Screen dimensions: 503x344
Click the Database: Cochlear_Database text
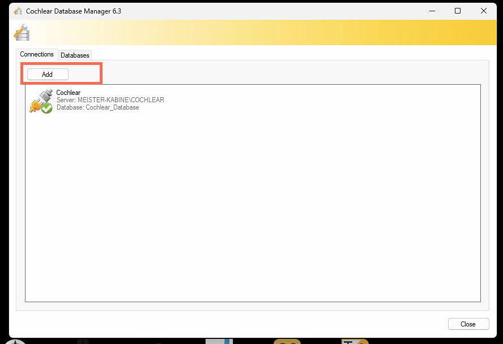point(97,107)
